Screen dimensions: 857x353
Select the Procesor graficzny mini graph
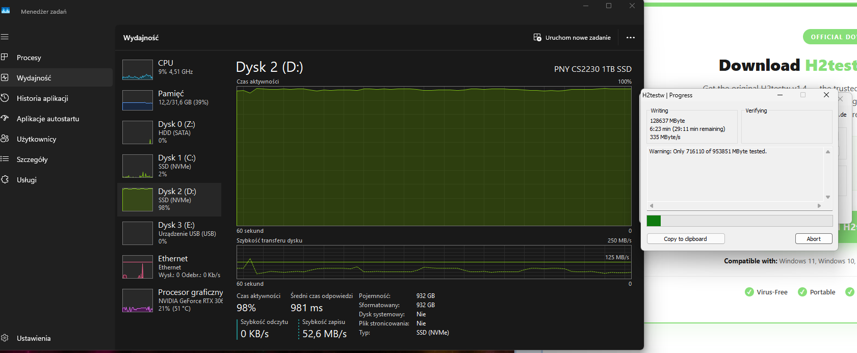point(138,301)
